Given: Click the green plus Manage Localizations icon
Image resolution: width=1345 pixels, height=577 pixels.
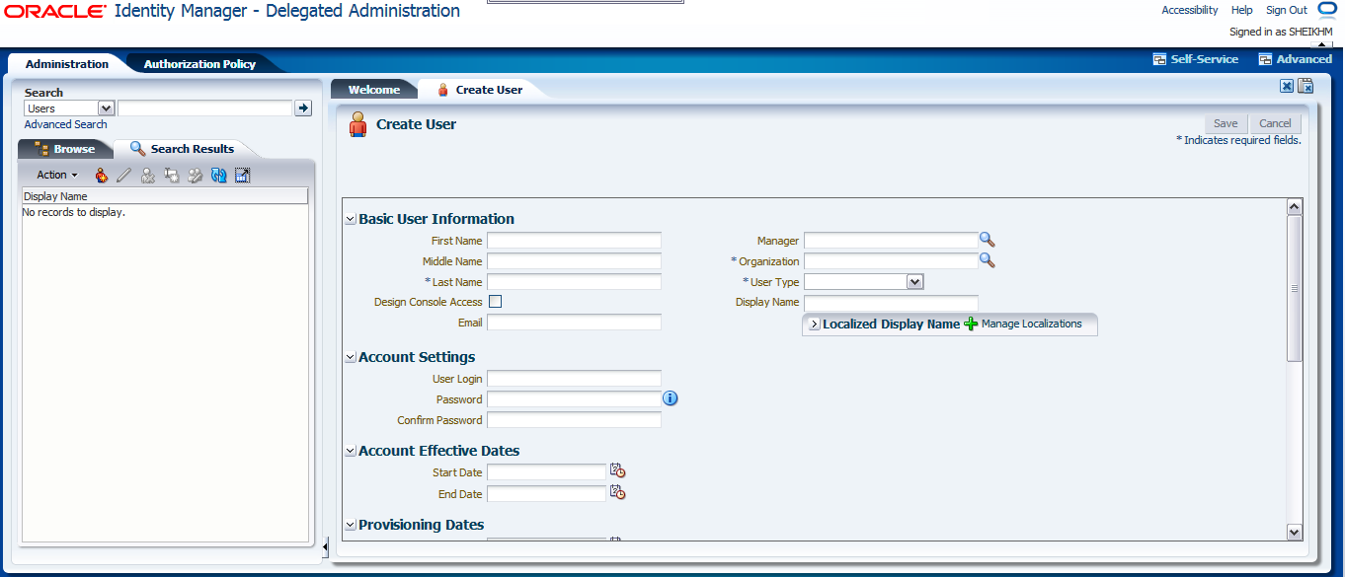Looking at the screenshot, I should pyautogui.click(x=970, y=324).
